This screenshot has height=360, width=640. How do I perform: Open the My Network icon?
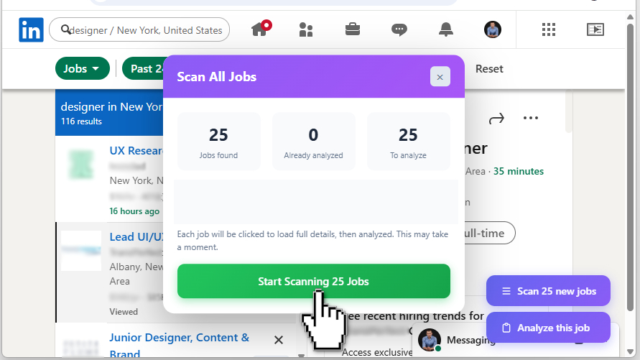[306, 29]
